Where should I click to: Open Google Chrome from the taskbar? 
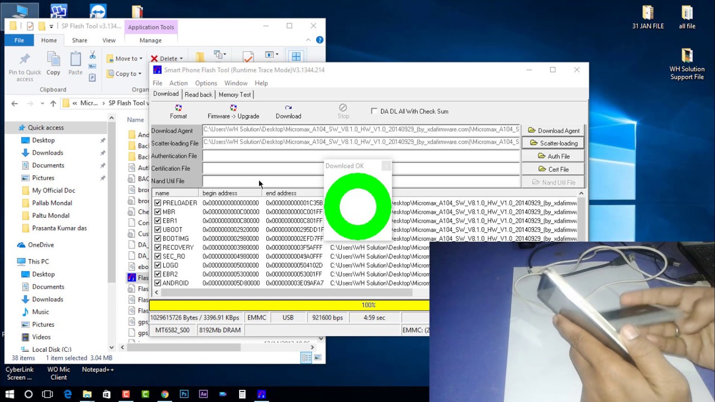[165, 394]
